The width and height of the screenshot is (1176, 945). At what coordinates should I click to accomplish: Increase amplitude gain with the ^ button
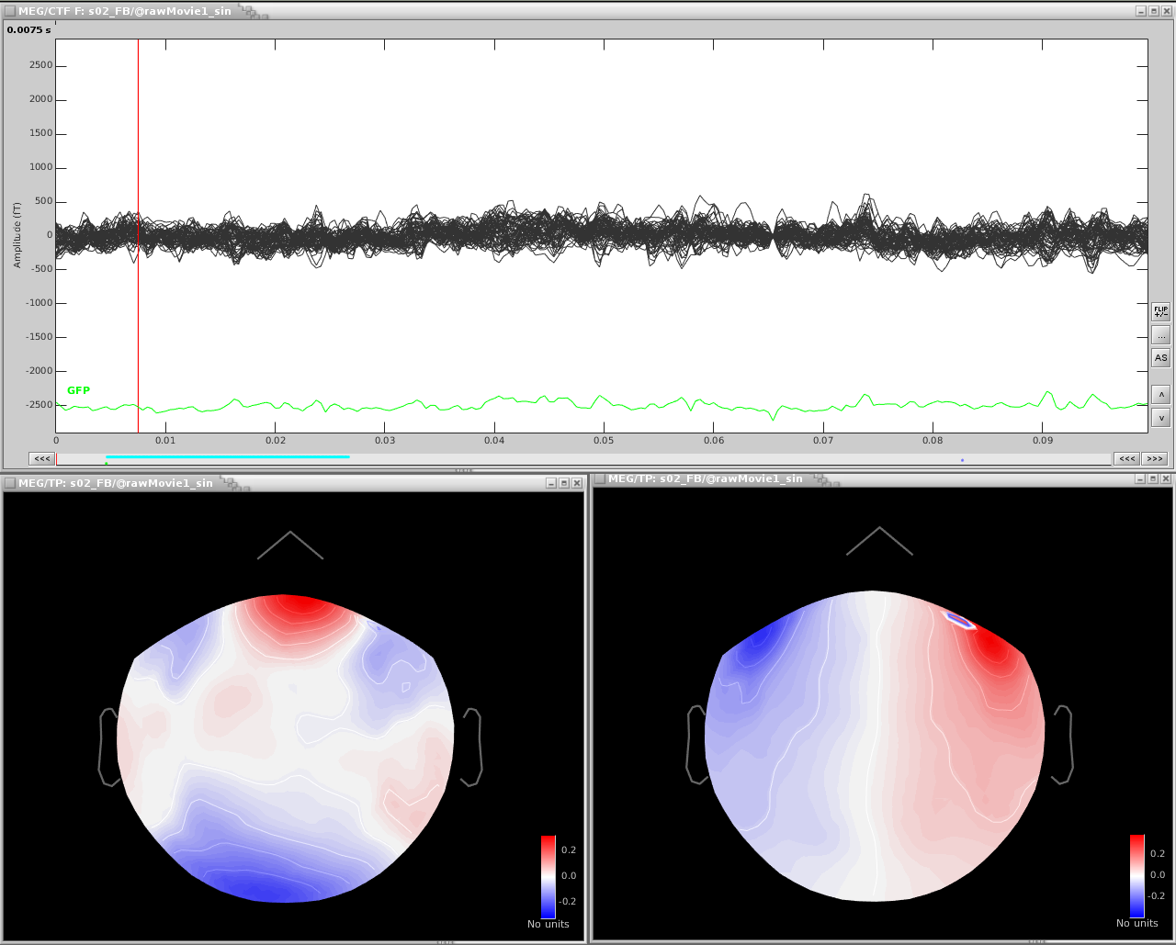click(1160, 394)
